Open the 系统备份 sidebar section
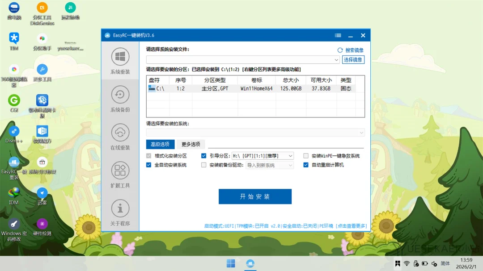Screen dimensions: 483x271 (120, 99)
